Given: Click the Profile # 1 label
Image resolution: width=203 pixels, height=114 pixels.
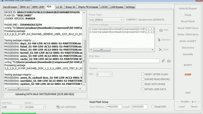Looking at the screenshot, I should pos(188,102).
